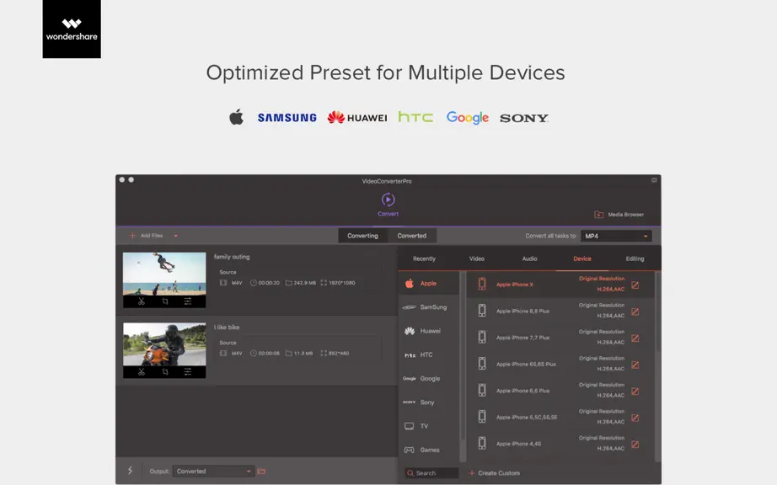Choose Apple in the device brand list
Viewport: 777px width, 485px height.
tap(429, 284)
